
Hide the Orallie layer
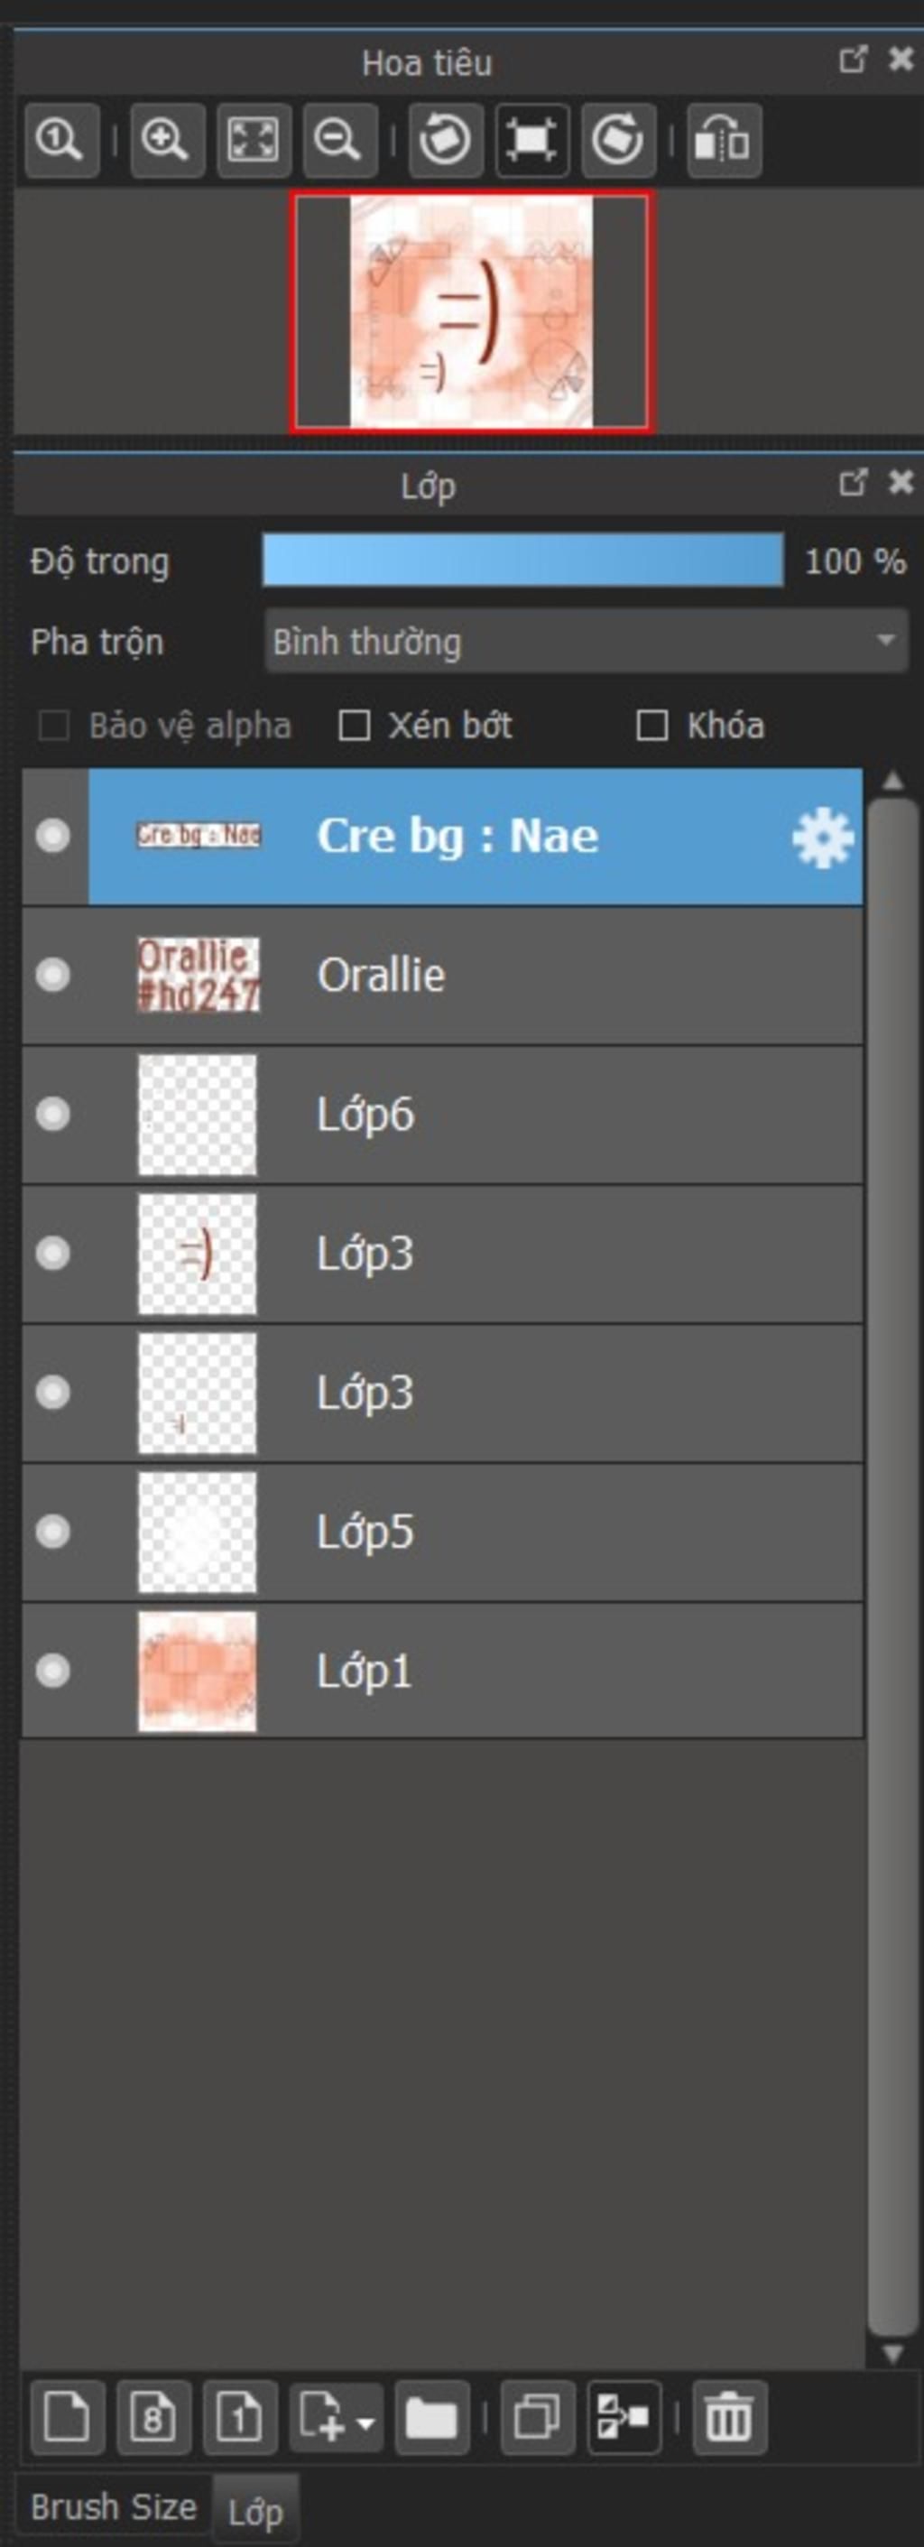tap(52, 976)
